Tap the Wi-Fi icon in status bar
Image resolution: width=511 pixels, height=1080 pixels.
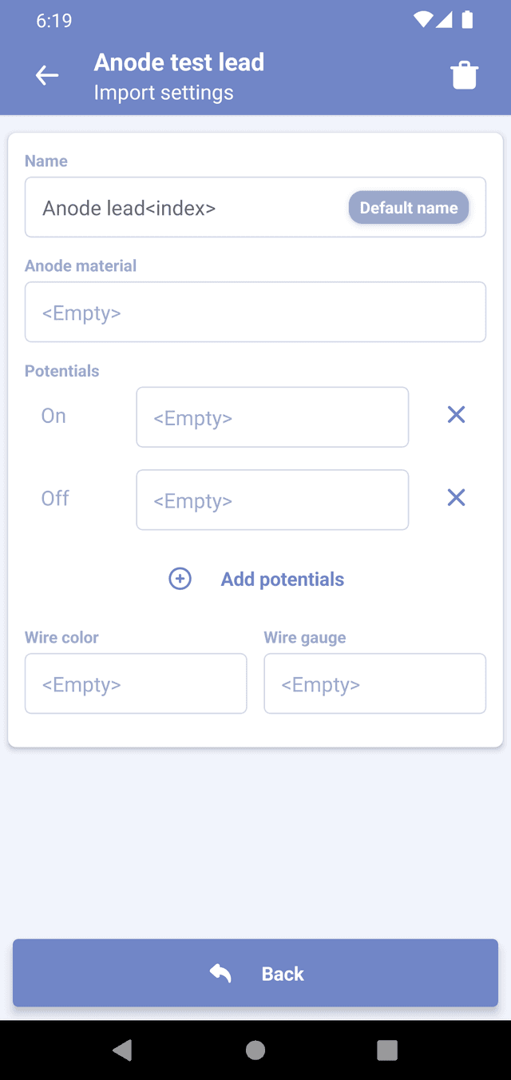423,20
